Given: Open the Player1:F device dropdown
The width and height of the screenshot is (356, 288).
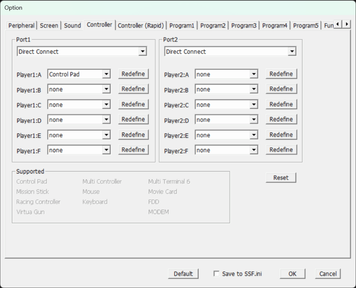Looking at the screenshot, I should [106, 150].
